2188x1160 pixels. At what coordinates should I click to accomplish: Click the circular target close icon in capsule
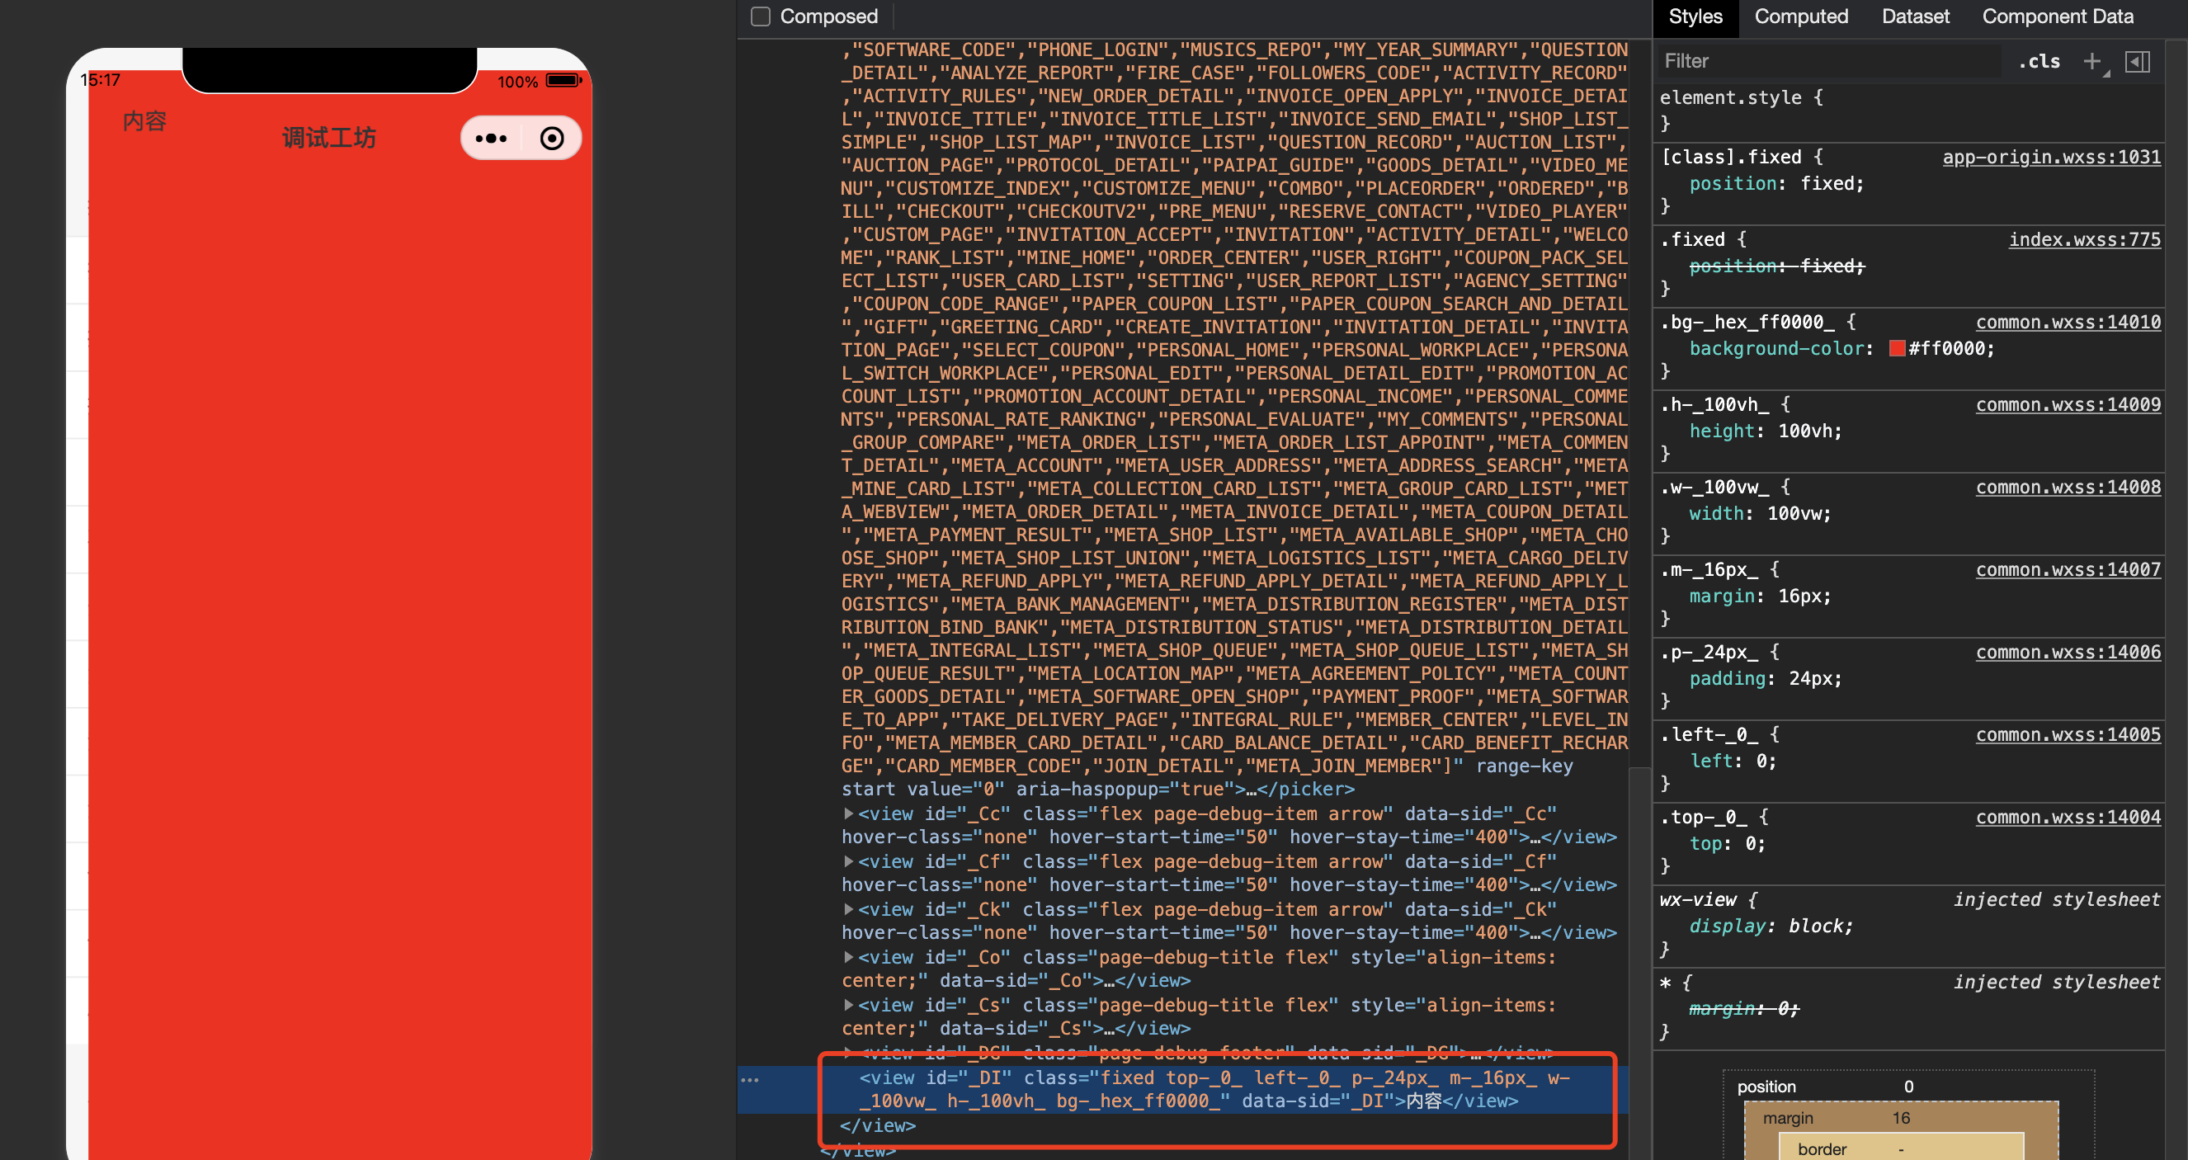pyautogui.click(x=551, y=139)
